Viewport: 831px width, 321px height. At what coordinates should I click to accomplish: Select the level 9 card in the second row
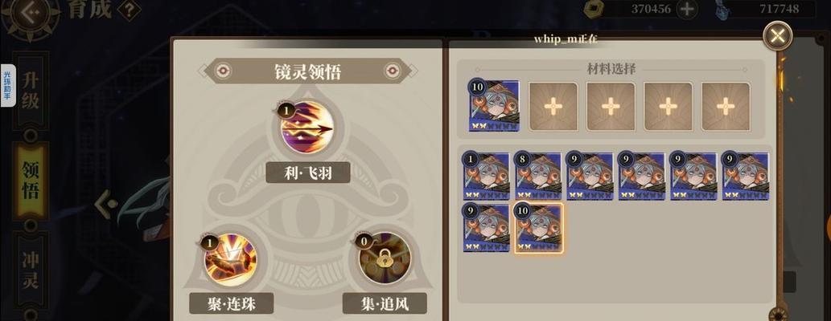point(487,229)
